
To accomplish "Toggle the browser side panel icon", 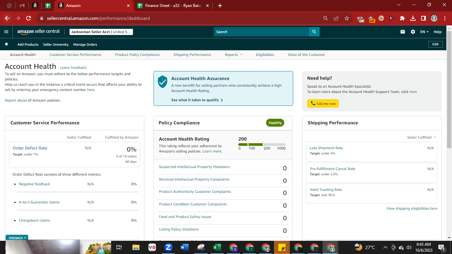I will click(x=423, y=18).
